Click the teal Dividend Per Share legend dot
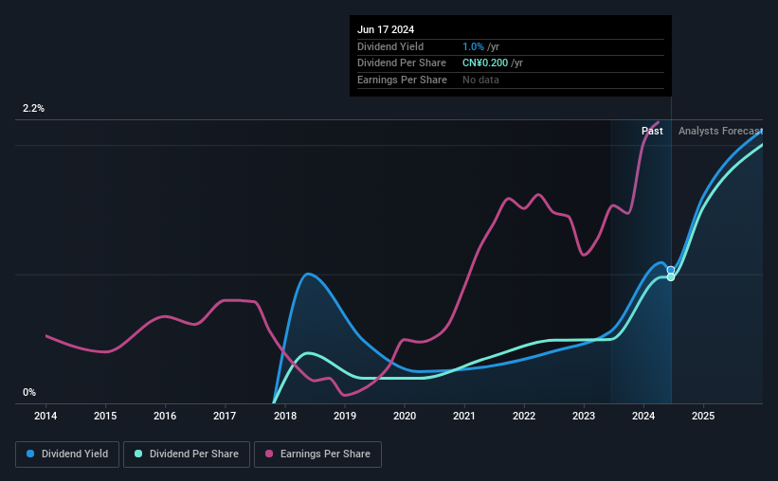Screen dimensions: 778x481 [138, 454]
